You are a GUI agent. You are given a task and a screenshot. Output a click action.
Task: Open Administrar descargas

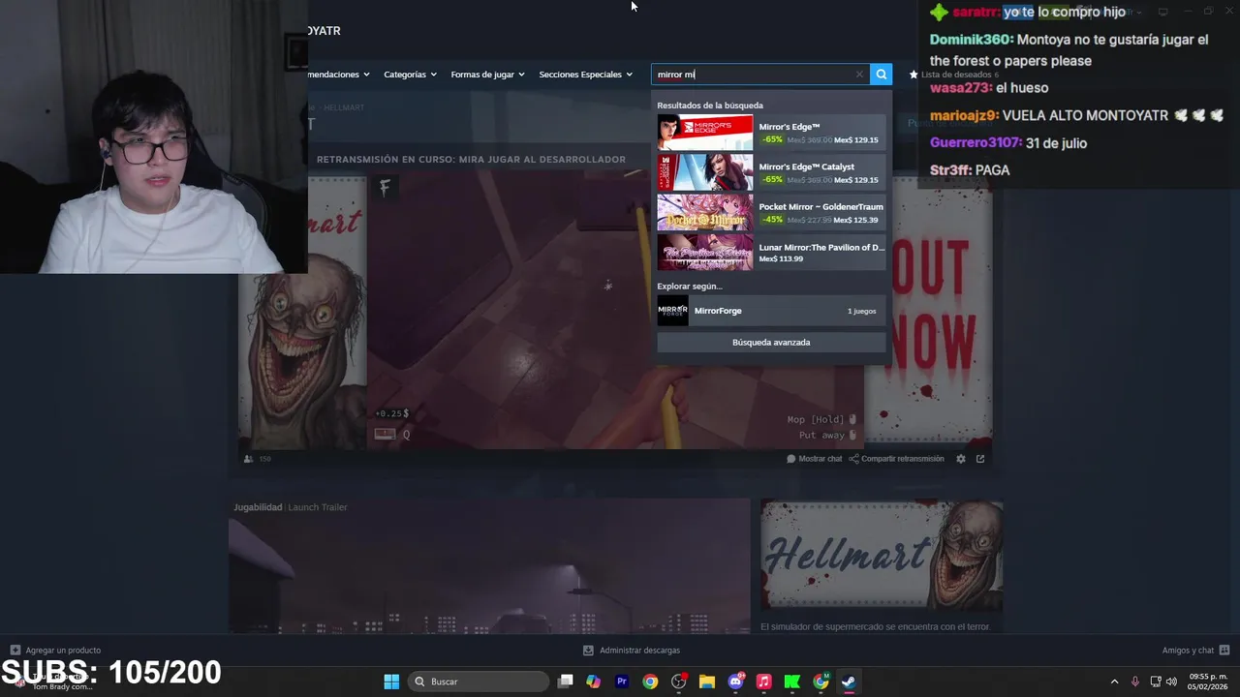[x=632, y=651]
